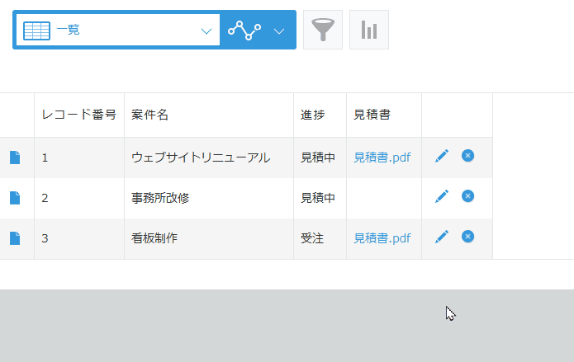The width and height of the screenshot is (574, 362).
Task: Edit the 事務所改修 record with pencil
Action: (442, 196)
